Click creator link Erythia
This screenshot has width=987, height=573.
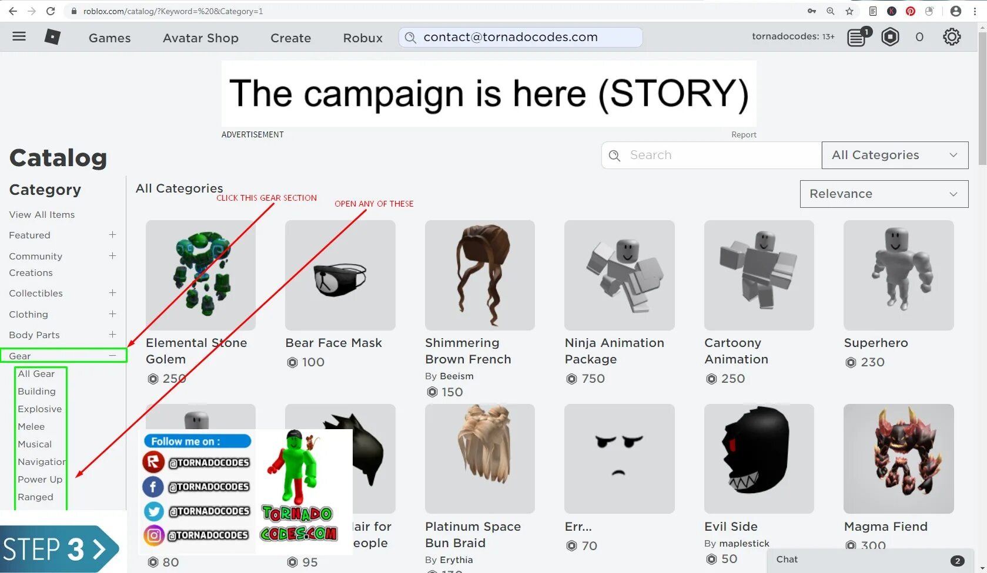(456, 560)
